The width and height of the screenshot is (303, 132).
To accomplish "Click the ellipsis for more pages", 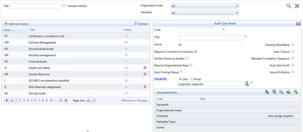I will [x=56, y=100].
